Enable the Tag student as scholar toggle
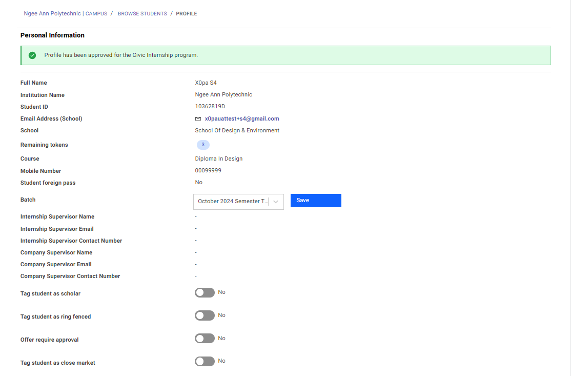Image resolution: width=571 pixels, height=376 pixels. pos(205,292)
